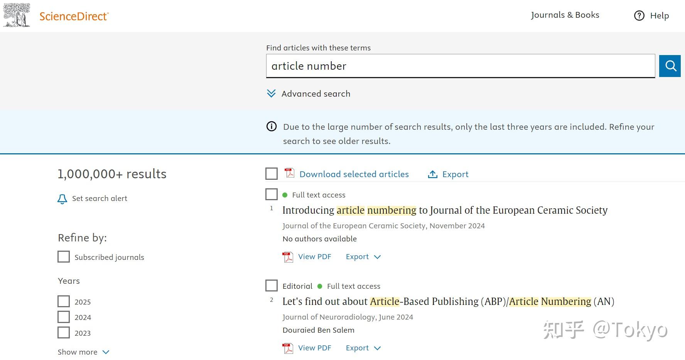The width and height of the screenshot is (685, 360).
Task: Click the PDF icon for the Ceramic Society article
Action: [288, 257]
